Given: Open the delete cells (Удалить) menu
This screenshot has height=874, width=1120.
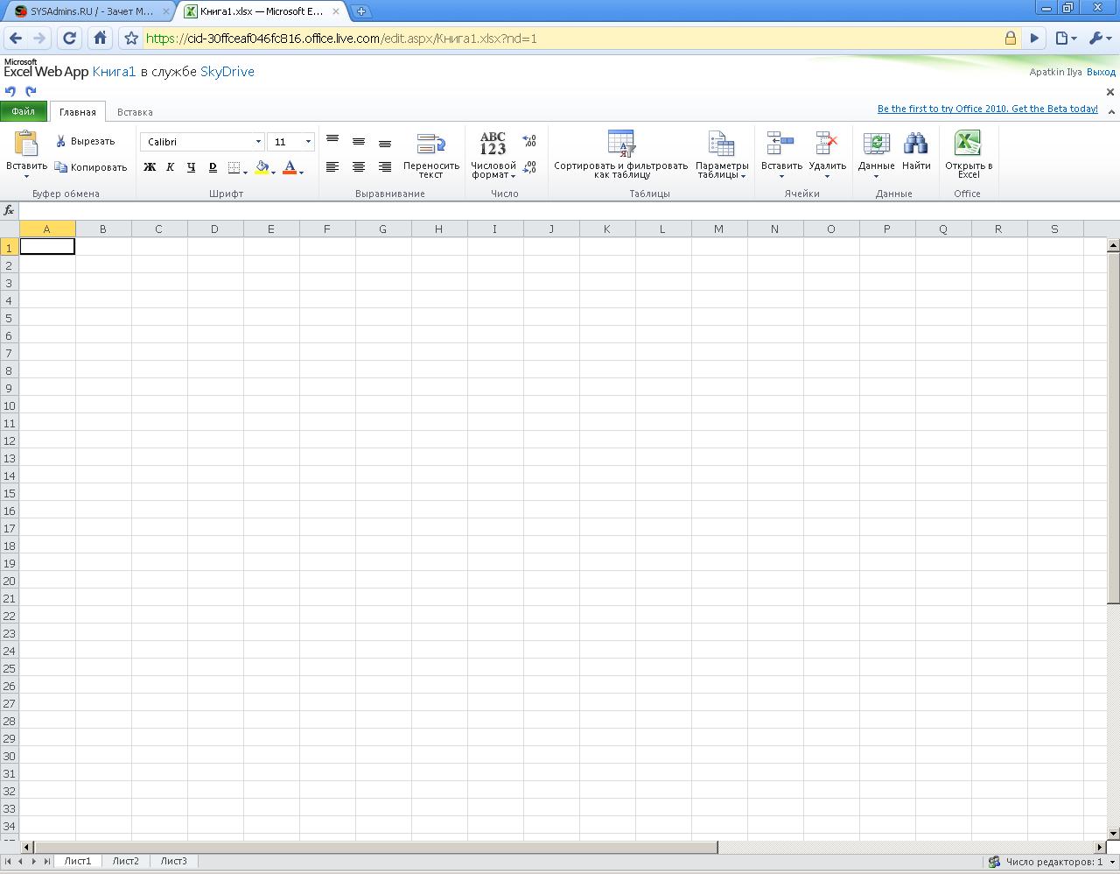Looking at the screenshot, I should point(827,155).
